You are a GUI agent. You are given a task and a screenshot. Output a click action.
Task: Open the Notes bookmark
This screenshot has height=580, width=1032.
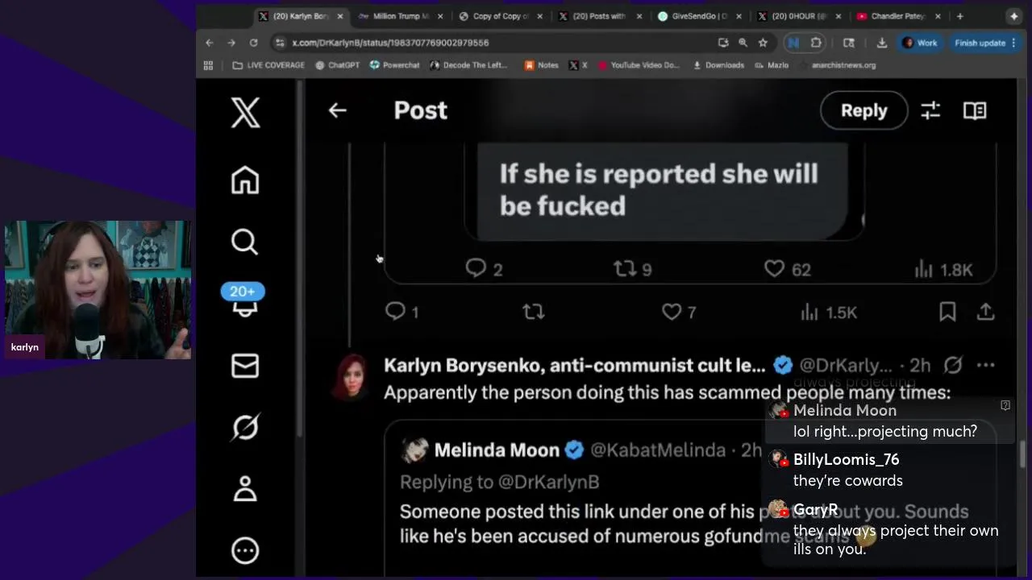pos(542,65)
